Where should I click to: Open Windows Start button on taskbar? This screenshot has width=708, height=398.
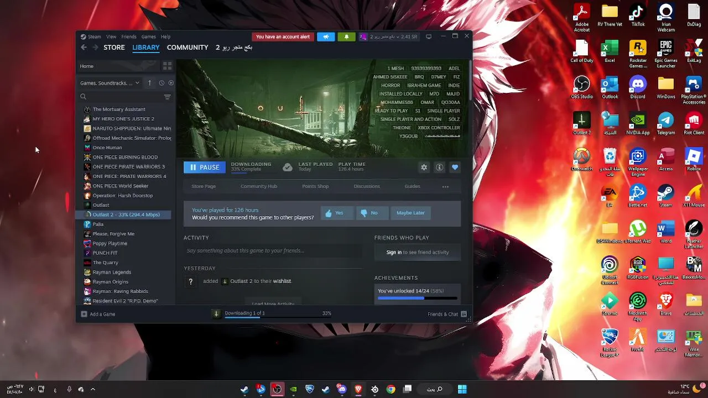point(462,389)
